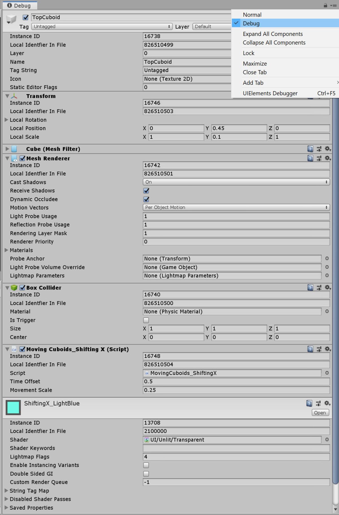Viewport: 339px width, 515px height.
Task: Open help for Cube Mesh Filter component
Action: click(310, 149)
